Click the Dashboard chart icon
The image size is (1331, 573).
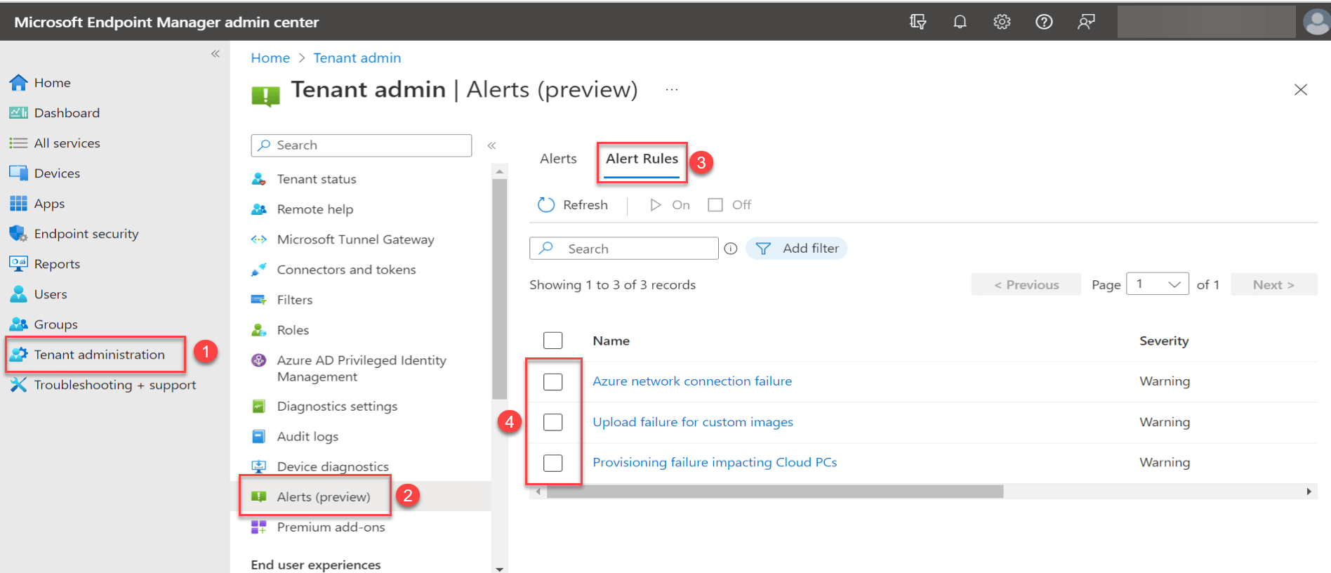pos(18,113)
